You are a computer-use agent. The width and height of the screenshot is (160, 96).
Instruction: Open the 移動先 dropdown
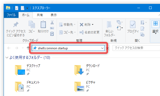click(x=67, y=25)
